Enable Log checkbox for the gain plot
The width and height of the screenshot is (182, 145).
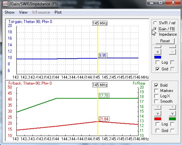pos(158,62)
